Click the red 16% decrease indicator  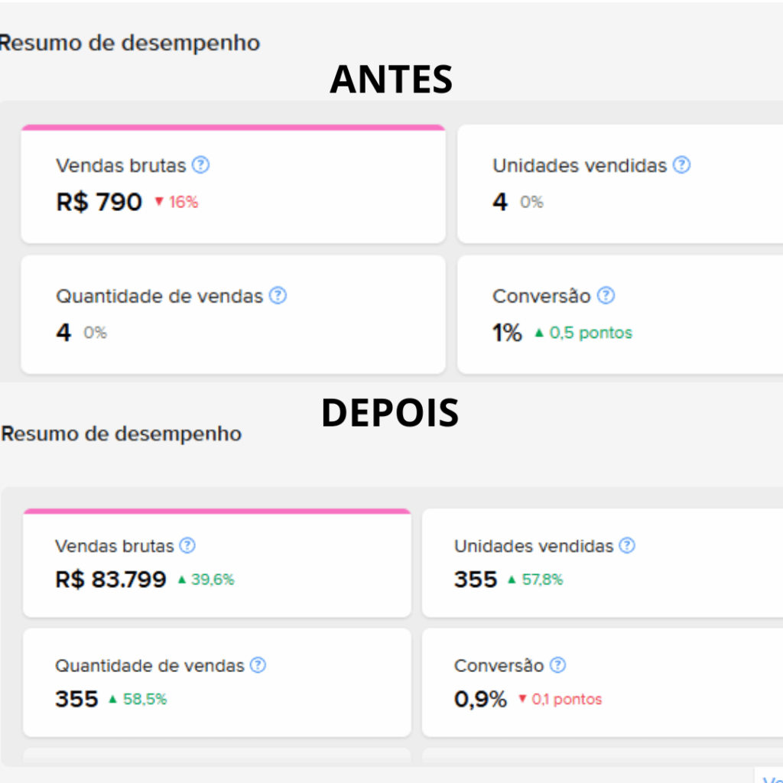pyautogui.click(x=177, y=203)
